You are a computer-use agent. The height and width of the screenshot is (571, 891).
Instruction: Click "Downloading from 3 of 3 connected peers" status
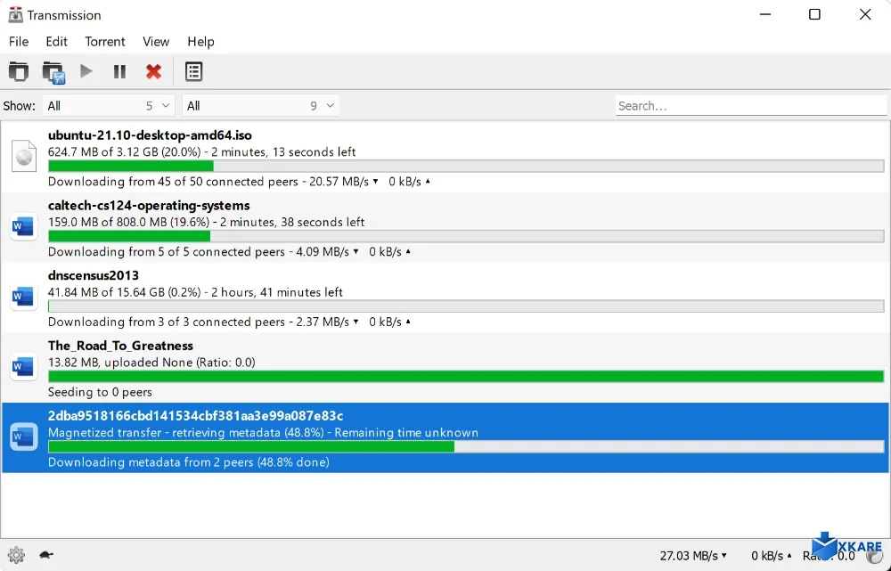[167, 322]
